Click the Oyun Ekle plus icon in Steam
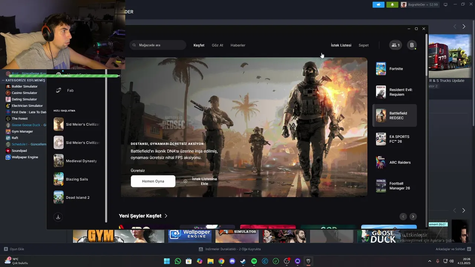475x267 pixels. coord(6,249)
